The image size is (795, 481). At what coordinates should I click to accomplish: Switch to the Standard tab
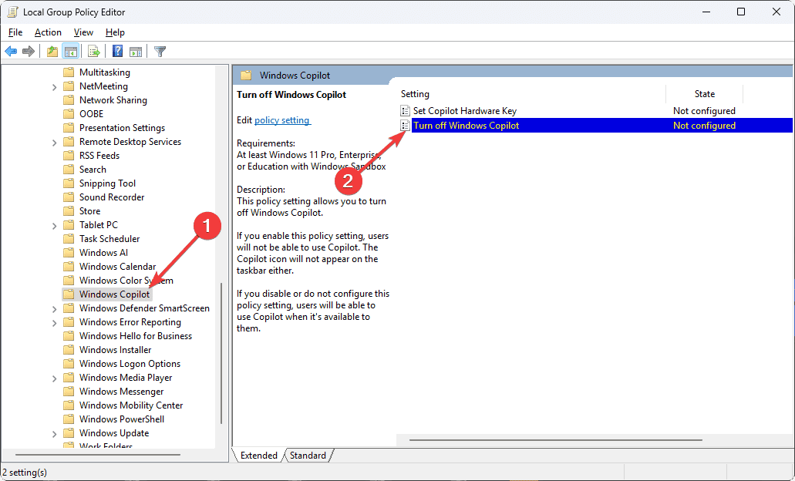click(308, 455)
